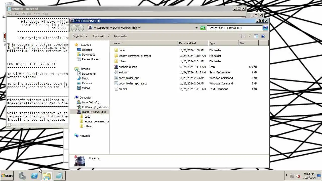Viewport: 322px width, 181px height.
Task: Select the others folder icon in file list
Action: (x=116, y=61)
